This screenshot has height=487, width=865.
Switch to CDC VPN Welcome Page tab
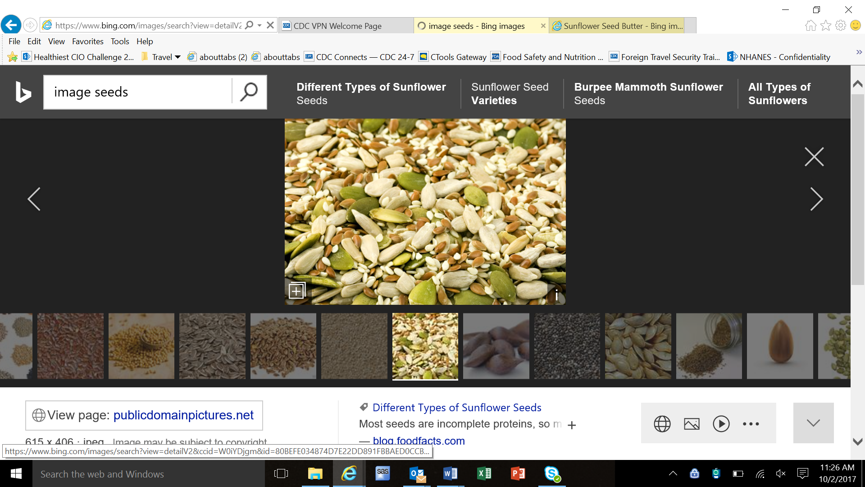tap(337, 26)
